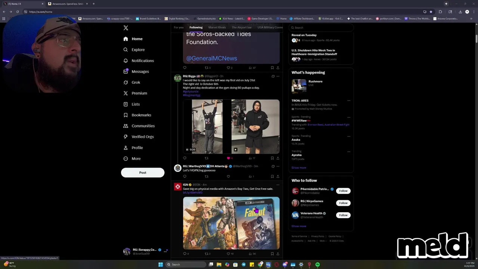This screenshot has height=269, width=478.
Task: Repost the RG| Biggs post
Action: [206, 158]
